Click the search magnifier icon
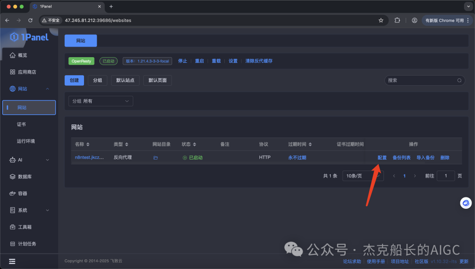The height and width of the screenshot is (269, 475). pos(459,80)
